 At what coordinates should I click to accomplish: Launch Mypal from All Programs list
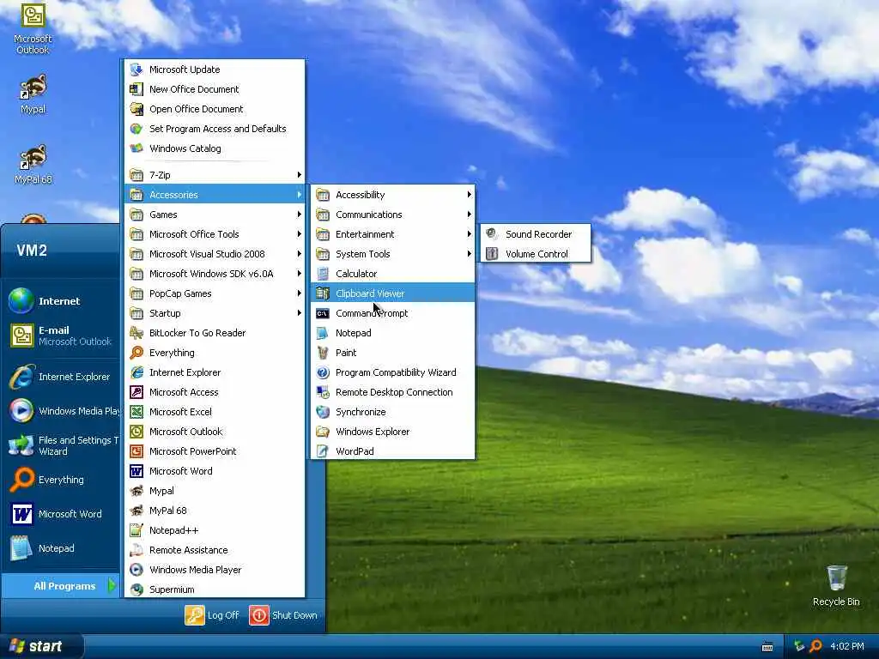click(x=215, y=491)
